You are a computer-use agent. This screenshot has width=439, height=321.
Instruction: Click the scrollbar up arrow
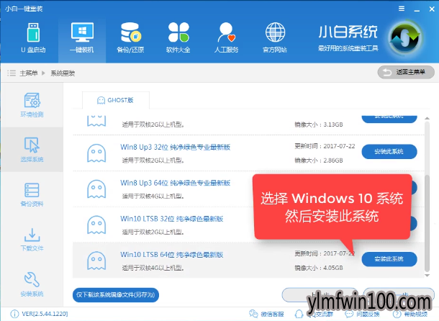coord(427,119)
